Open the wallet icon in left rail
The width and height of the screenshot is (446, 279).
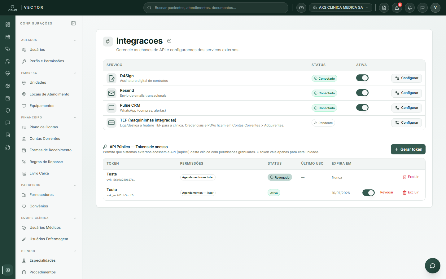[x=8, y=98]
